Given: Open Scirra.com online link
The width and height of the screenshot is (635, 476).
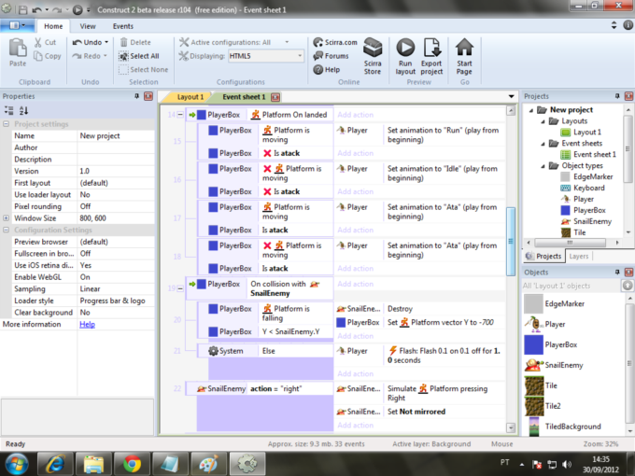Looking at the screenshot, I should (335, 42).
